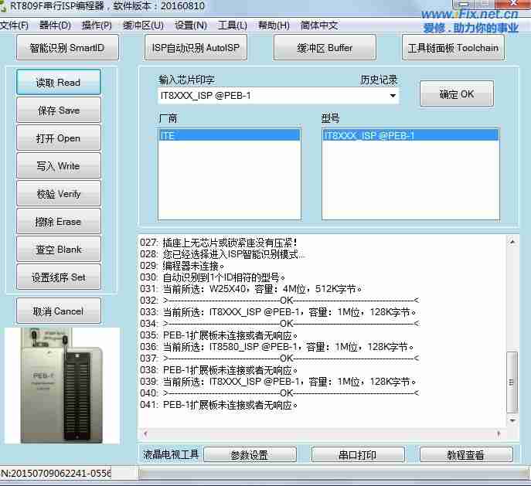Click ISP自动识别 AutoISP button
Viewport: 531px width, 486px height.
point(196,48)
